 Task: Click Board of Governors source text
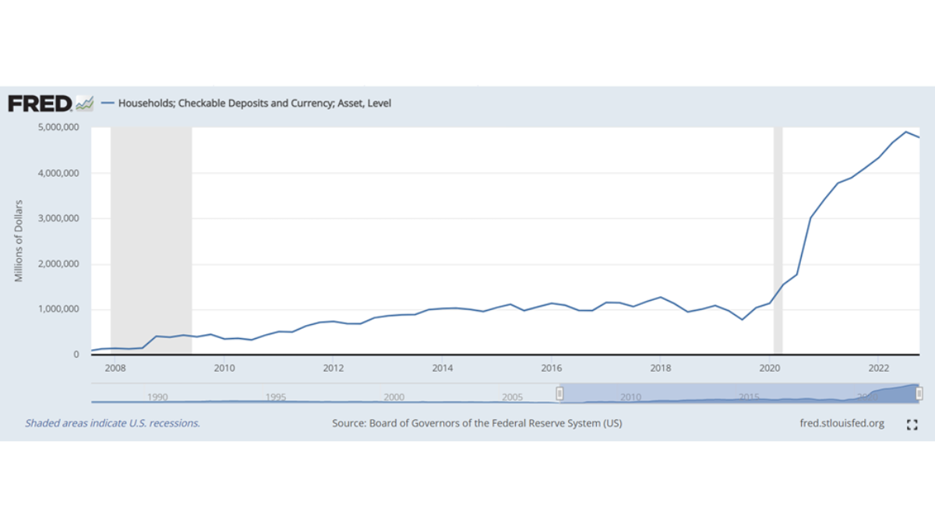477,423
